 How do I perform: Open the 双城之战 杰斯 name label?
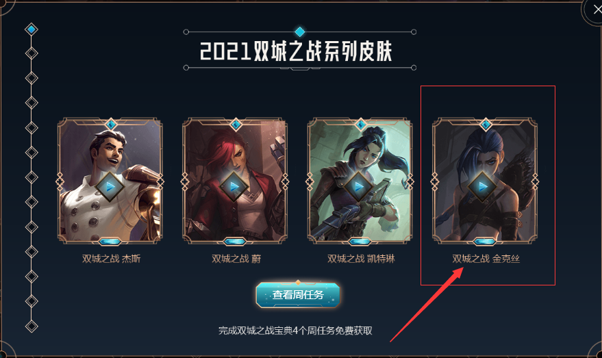pyautogui.click(x=112, y=259)
